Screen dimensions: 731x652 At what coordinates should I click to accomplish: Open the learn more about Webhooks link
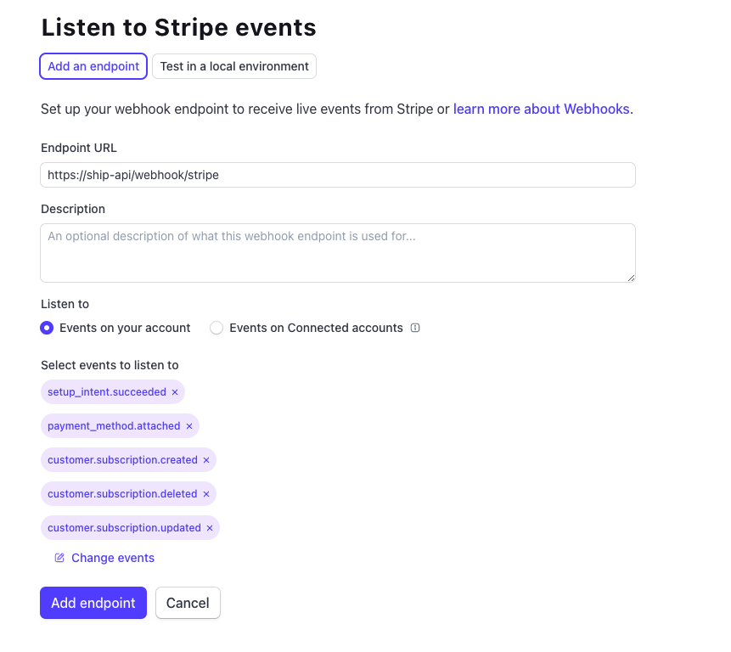point(541,109)
